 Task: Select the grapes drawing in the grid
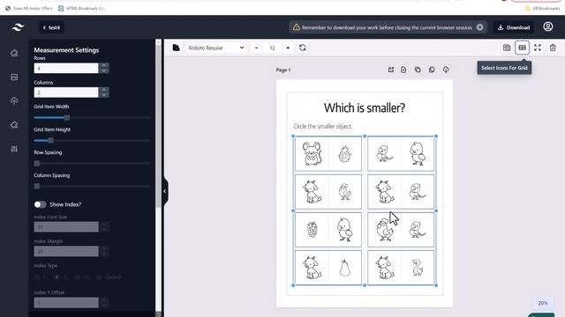point(312,230)
